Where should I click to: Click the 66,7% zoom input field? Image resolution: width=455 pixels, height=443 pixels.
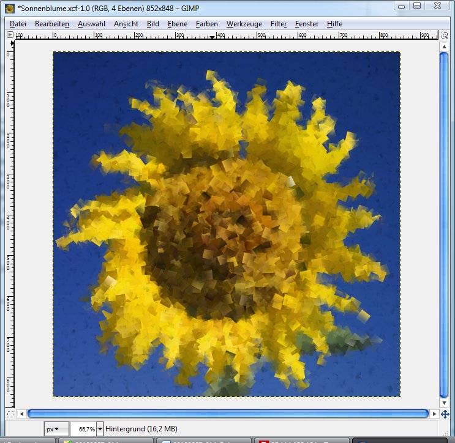(83, 429)
